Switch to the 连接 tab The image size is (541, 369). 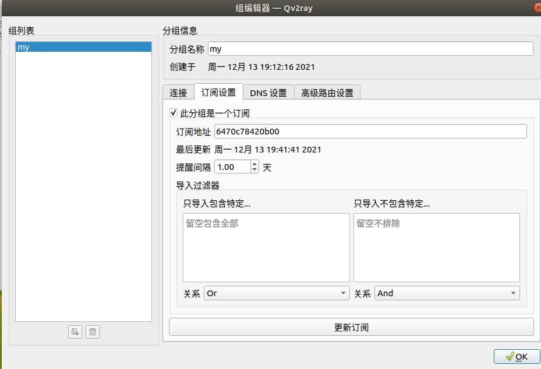click(178, 93)
